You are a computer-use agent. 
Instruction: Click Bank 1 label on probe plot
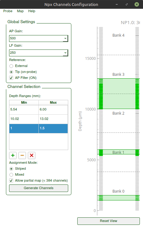[x=118, y=153]
